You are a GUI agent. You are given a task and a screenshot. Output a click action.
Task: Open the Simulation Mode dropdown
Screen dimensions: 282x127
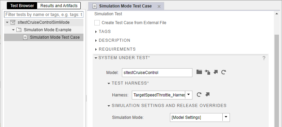click(226, 117)
